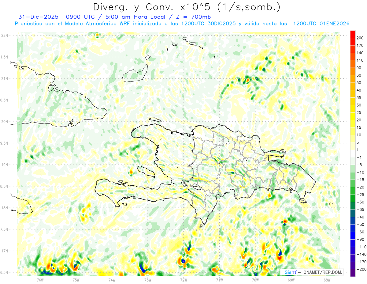This screenshot has width=367, height=284.
Task: Pick the white swatch between -1 and 1
Action: pyautogui.click(x=353, y=153)
